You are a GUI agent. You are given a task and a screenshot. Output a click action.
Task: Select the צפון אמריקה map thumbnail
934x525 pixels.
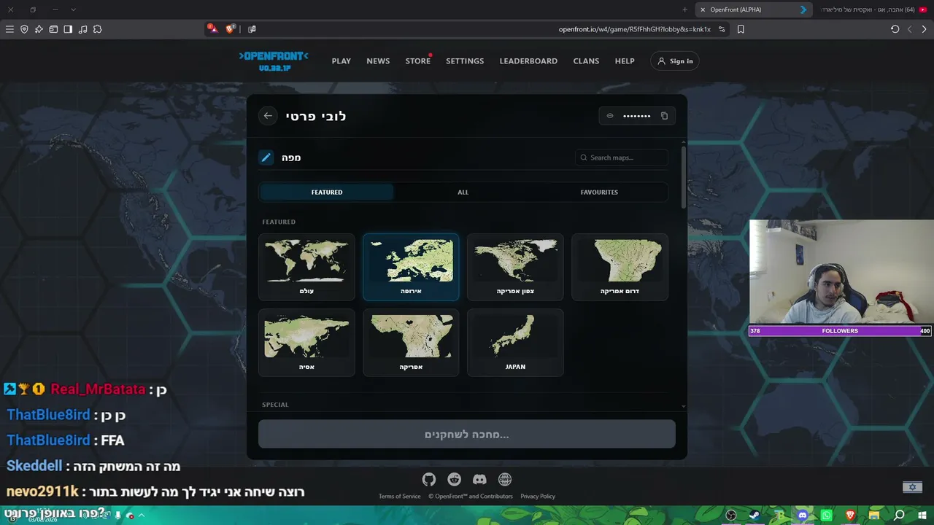click(x=515, y=267)
